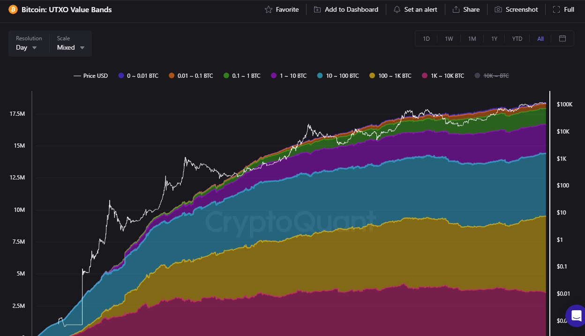
Task: Toggle the 100 ~ 1K BTC series
Action: pyautogui.click(x=390, y=75)
